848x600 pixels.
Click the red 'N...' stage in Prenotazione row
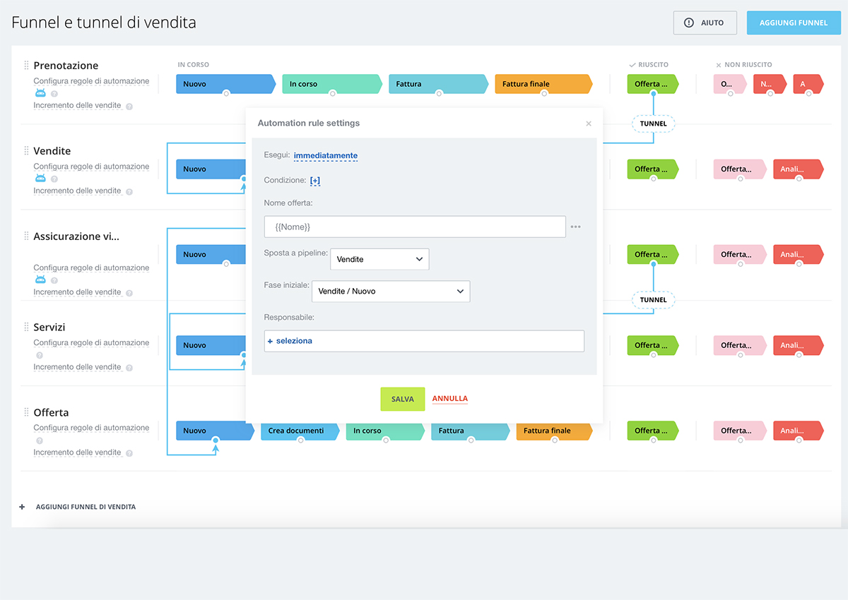(x=770, y=84)
